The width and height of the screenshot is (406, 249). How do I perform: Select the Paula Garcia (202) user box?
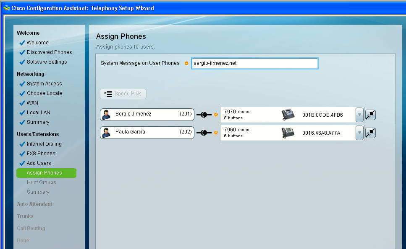pos(147,133)
